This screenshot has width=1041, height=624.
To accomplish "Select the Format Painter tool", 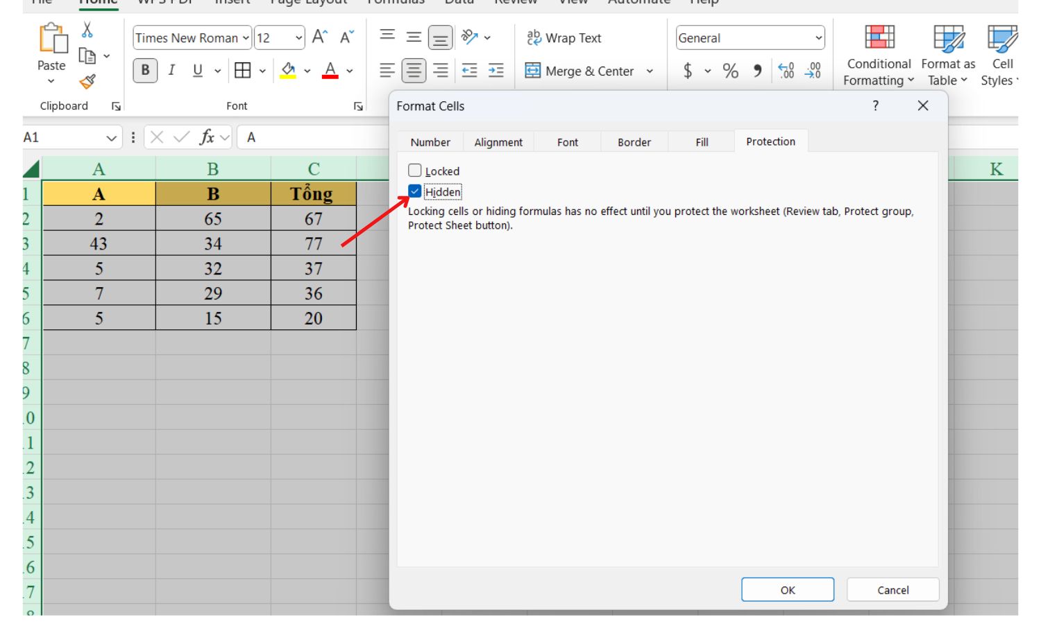I will coord(86,80).
